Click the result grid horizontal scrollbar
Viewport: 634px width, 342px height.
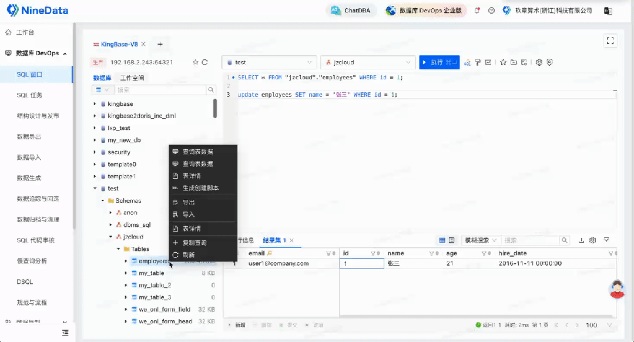click(x=478, y=317)
